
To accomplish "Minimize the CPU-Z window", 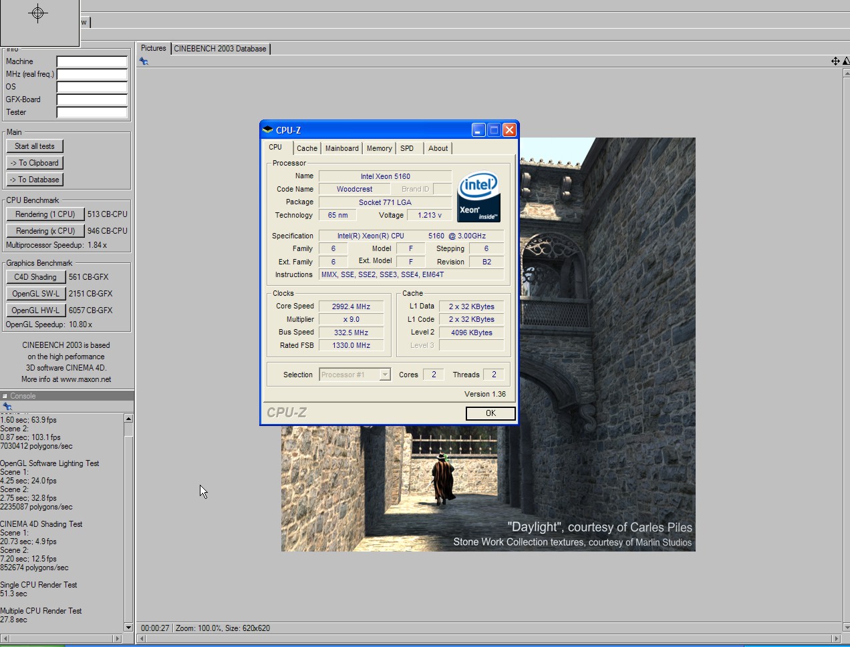I will tap(478, 130).
